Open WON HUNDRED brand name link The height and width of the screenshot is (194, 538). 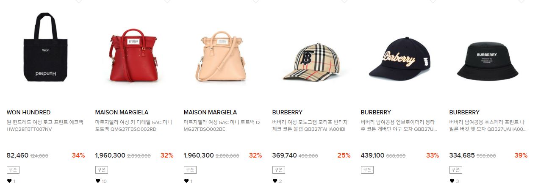coord(28,112)
